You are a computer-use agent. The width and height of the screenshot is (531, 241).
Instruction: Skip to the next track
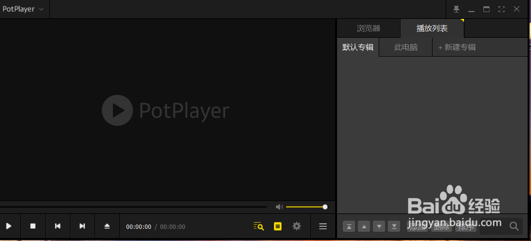point(82,226)
